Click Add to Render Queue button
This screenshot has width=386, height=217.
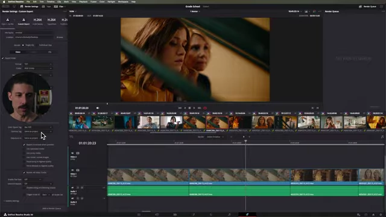tap(51, 209)
